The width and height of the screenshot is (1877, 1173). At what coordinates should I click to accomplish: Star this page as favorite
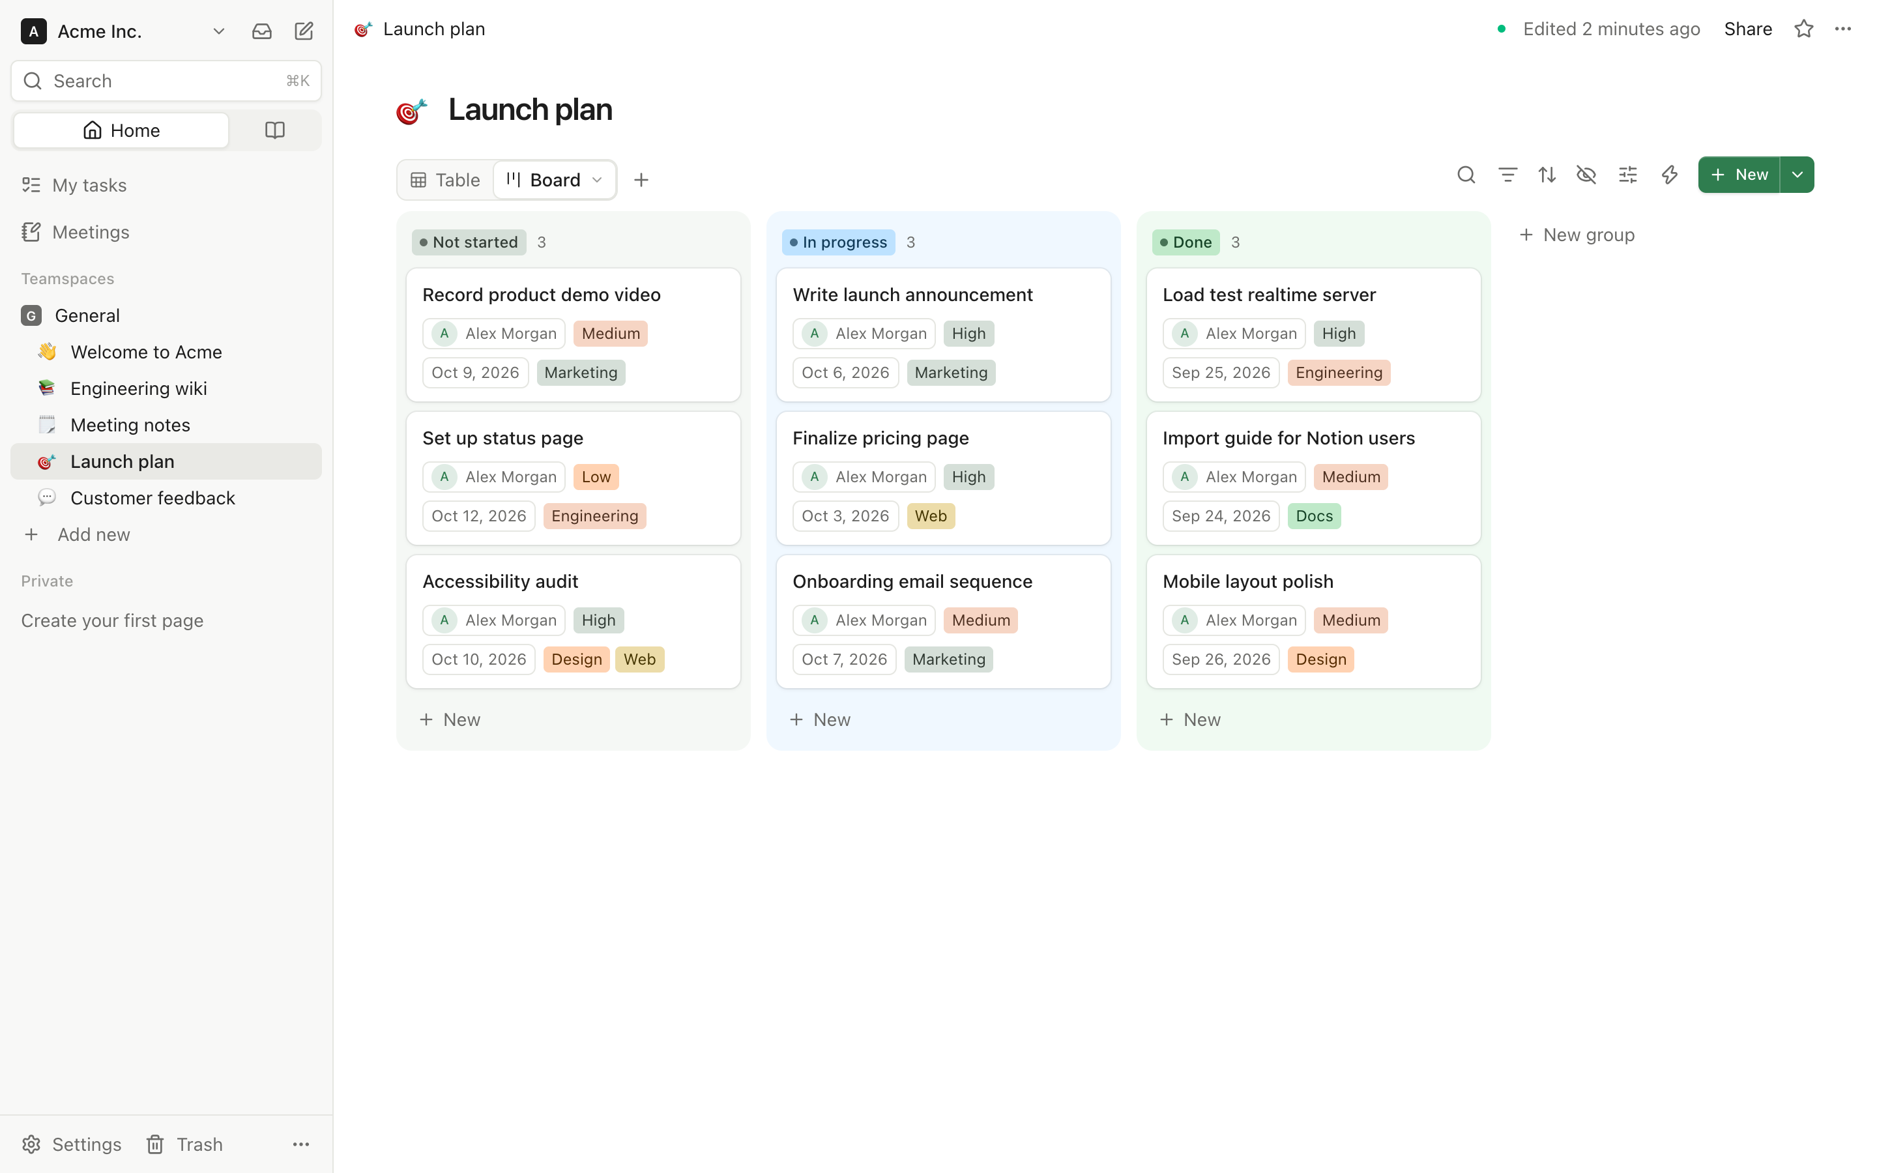(1804, 29)
